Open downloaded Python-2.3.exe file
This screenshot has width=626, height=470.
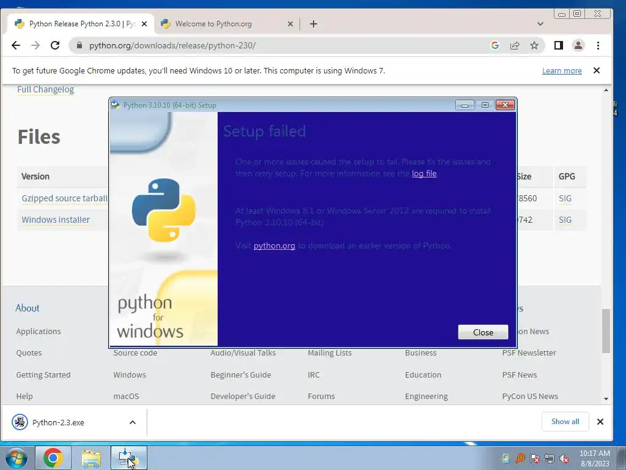click(58, 422)
